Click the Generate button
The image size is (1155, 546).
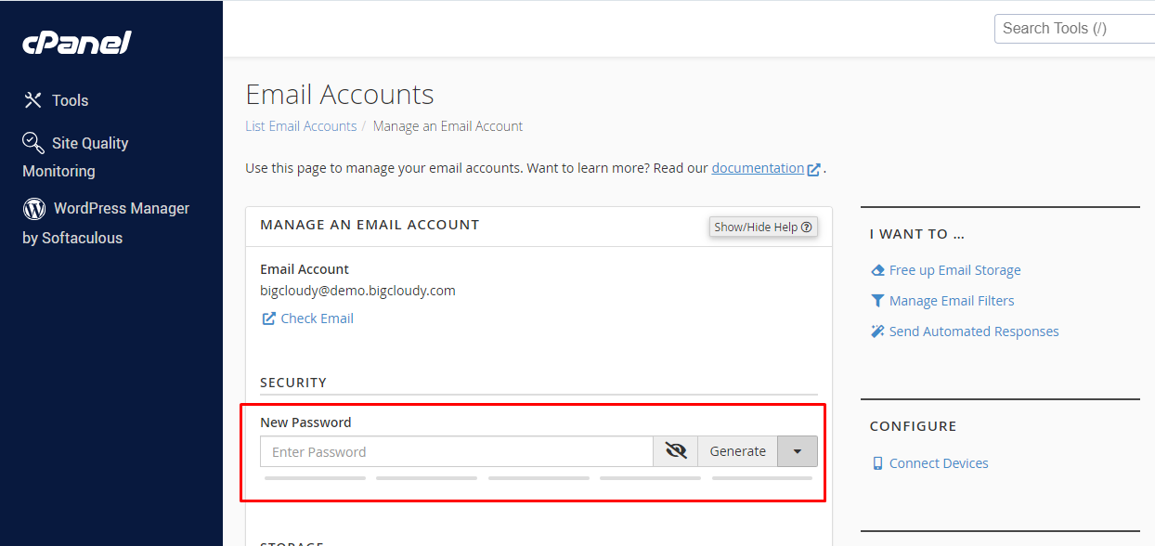(737, 450)
